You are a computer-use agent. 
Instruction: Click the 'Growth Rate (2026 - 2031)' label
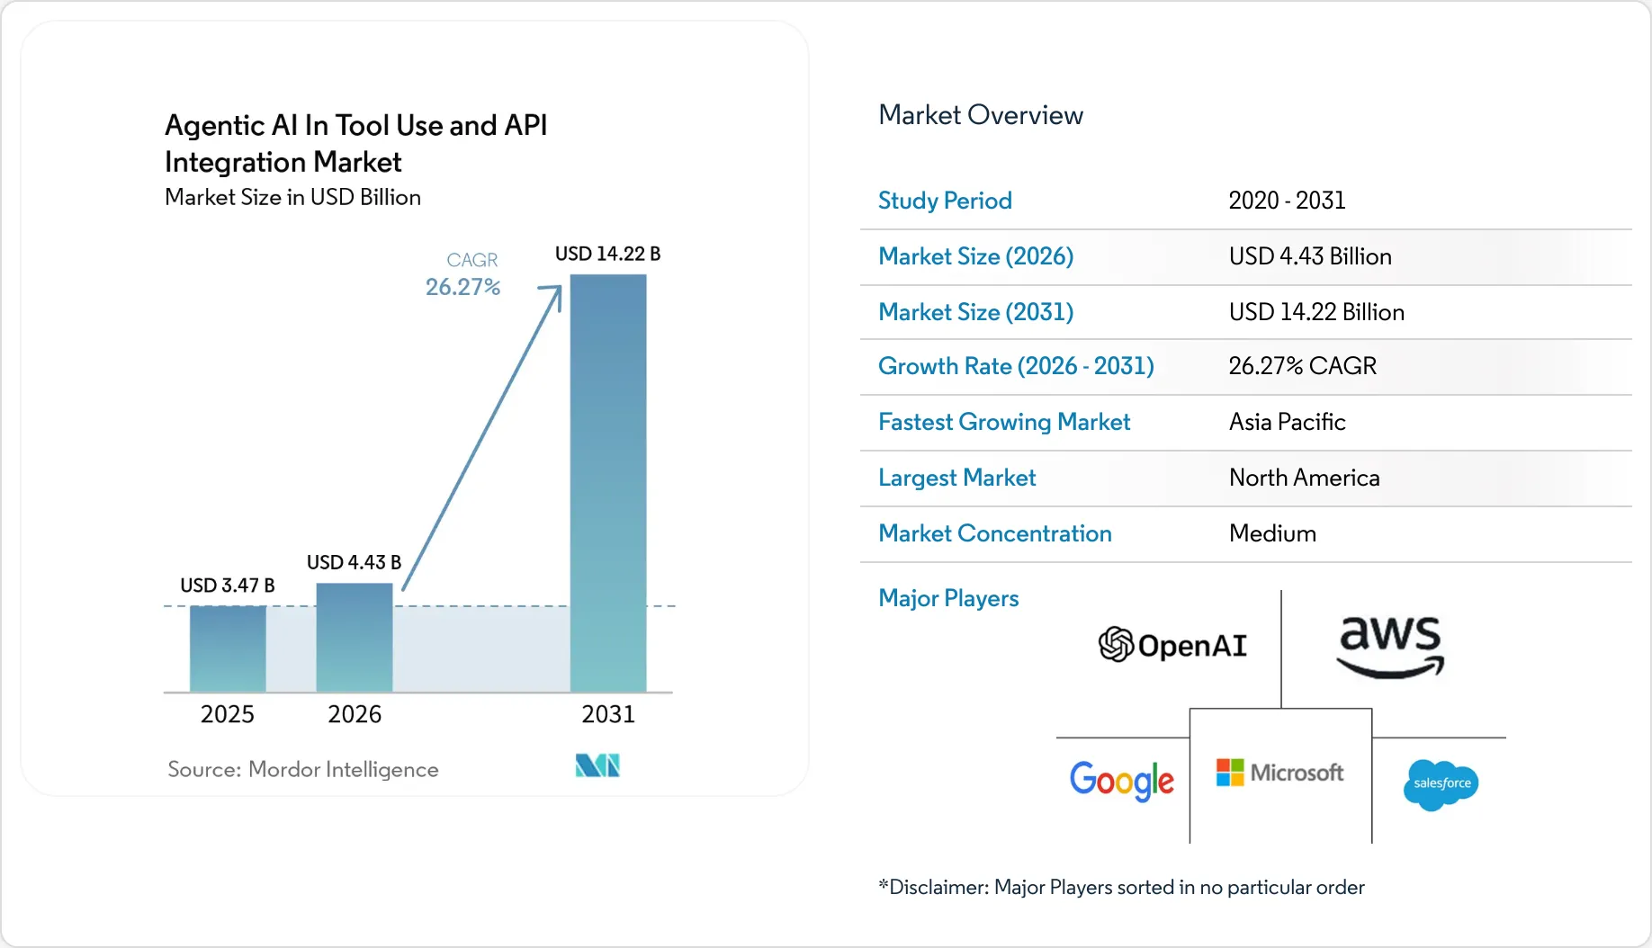tap(1016, 366)
